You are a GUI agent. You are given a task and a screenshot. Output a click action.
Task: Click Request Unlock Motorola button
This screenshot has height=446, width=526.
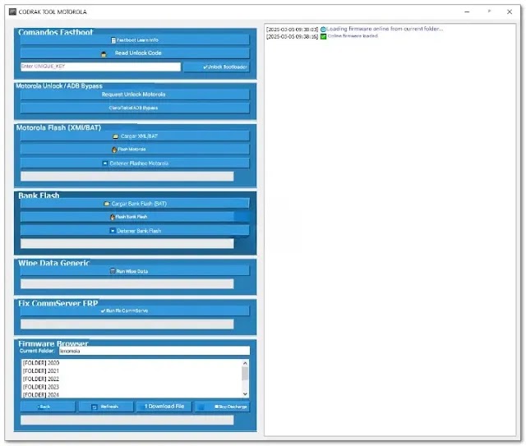135,94
